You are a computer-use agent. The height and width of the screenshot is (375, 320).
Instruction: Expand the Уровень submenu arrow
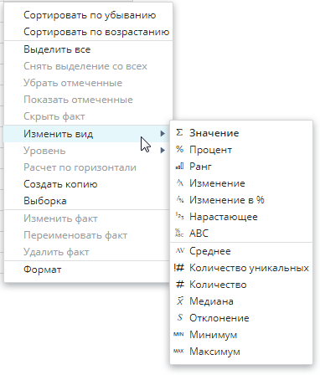163,151
